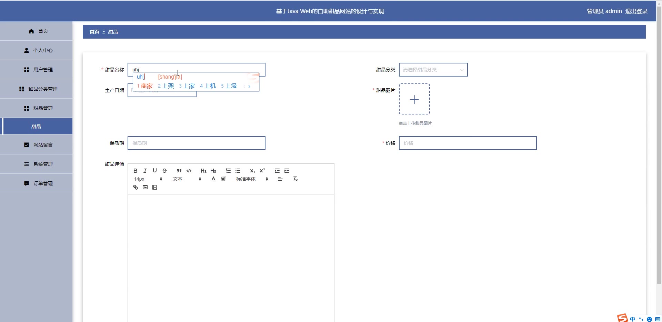
Task: Open 网站留言 in the sidebar
Action: (x=36, y=145)
